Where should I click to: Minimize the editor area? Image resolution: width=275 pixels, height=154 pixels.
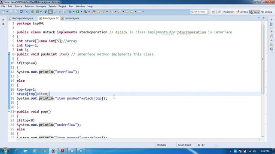click(259, 18)
